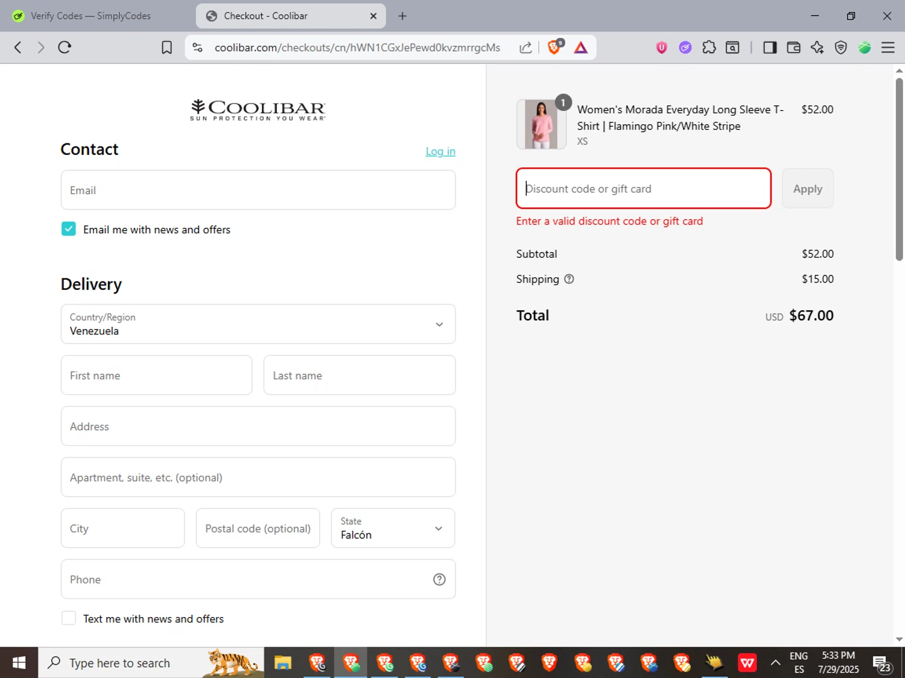
Task: Open the Windows Start menu
Action: pyautogui.click(x=19, y=663)
